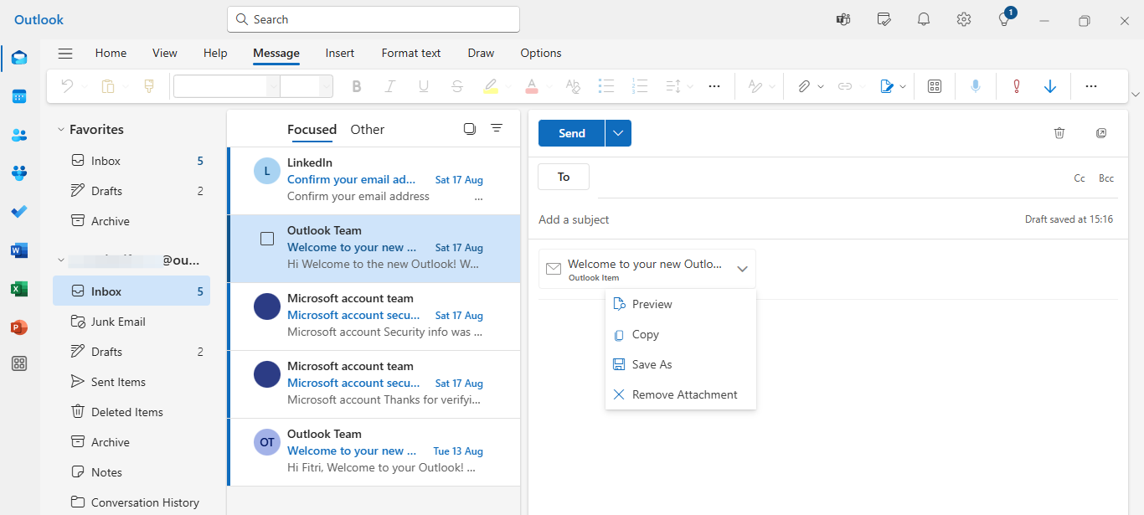The image size is (1144, 515).
Task: Attach a file with the paperclip icon
Action: [x=805, y=85]
